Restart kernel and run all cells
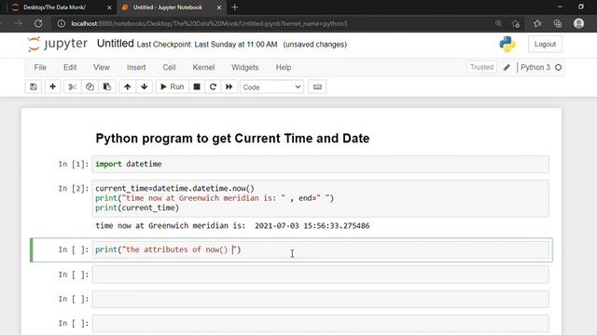This screenshot has width=597, height=335. coord(229,87)
